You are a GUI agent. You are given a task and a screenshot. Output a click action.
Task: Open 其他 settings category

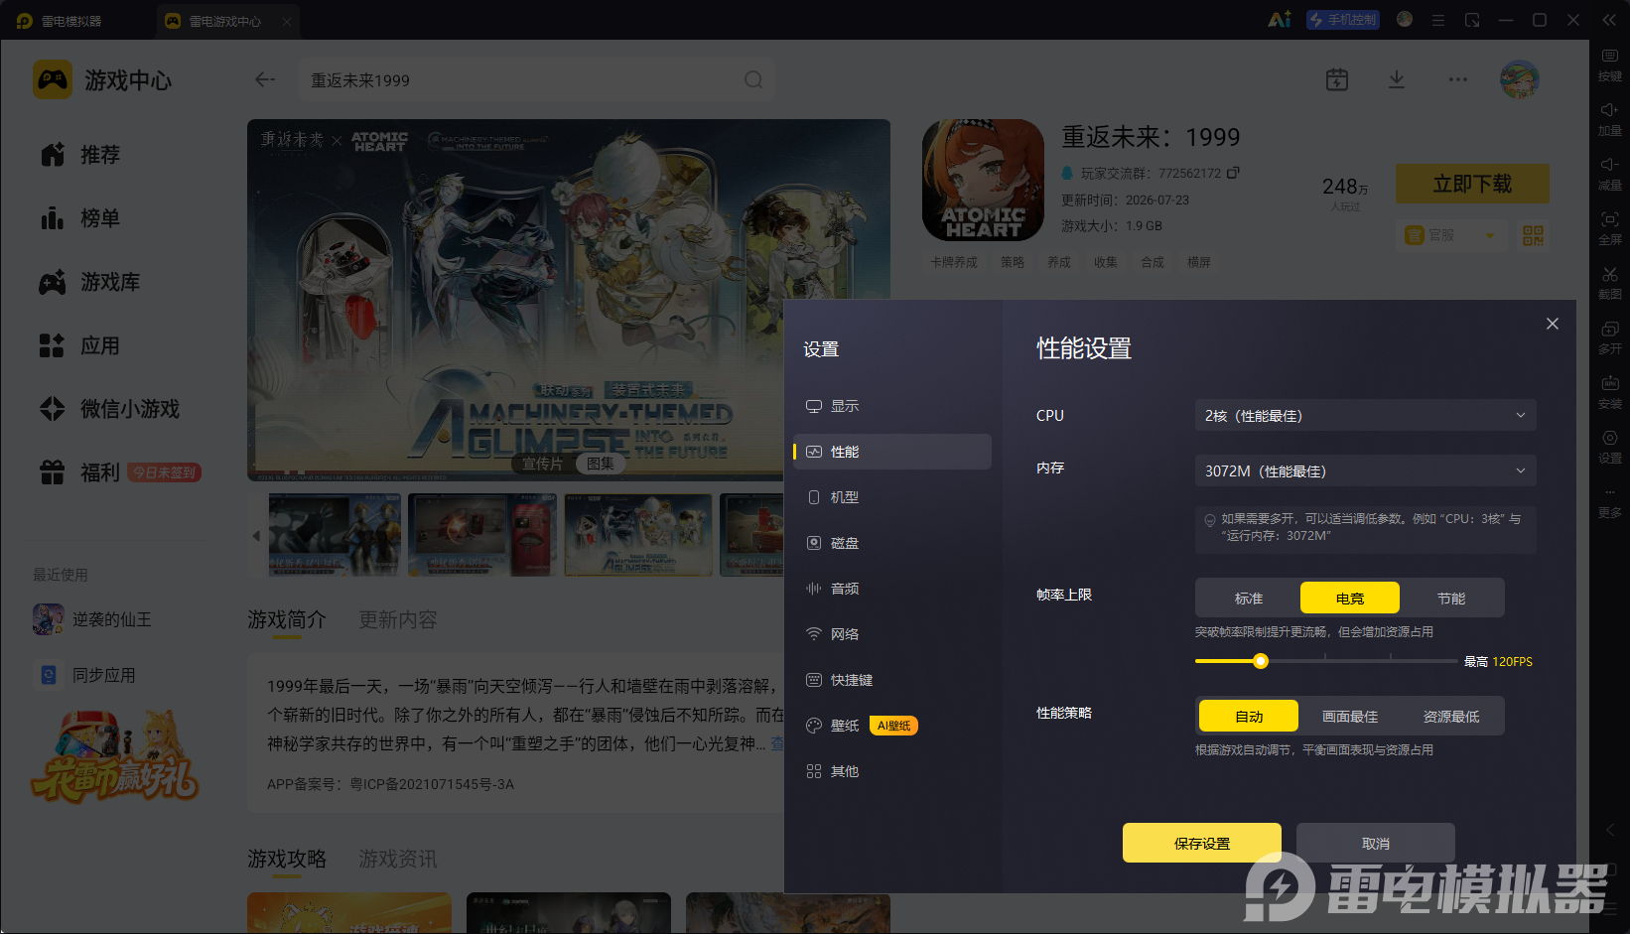892,771
